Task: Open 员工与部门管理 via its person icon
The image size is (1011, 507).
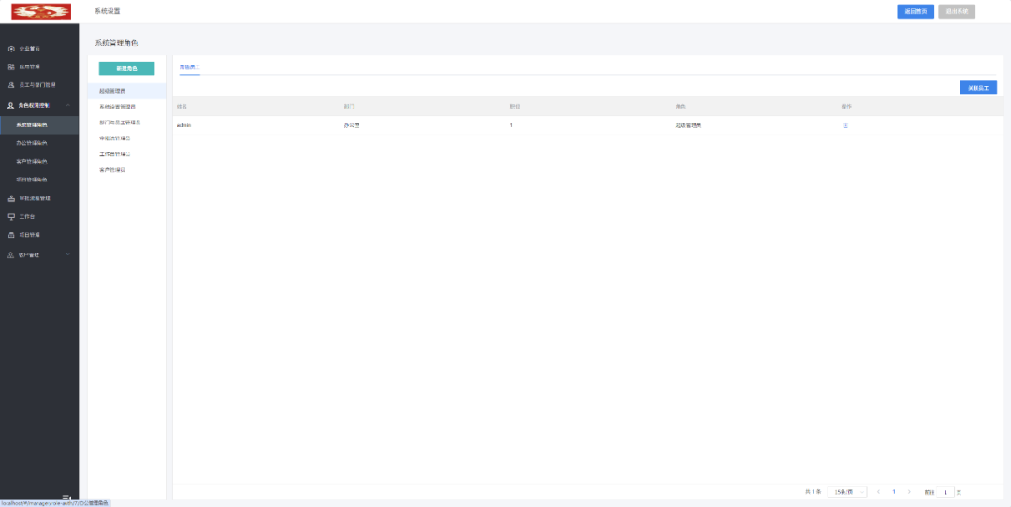Action: pos(11,85)
